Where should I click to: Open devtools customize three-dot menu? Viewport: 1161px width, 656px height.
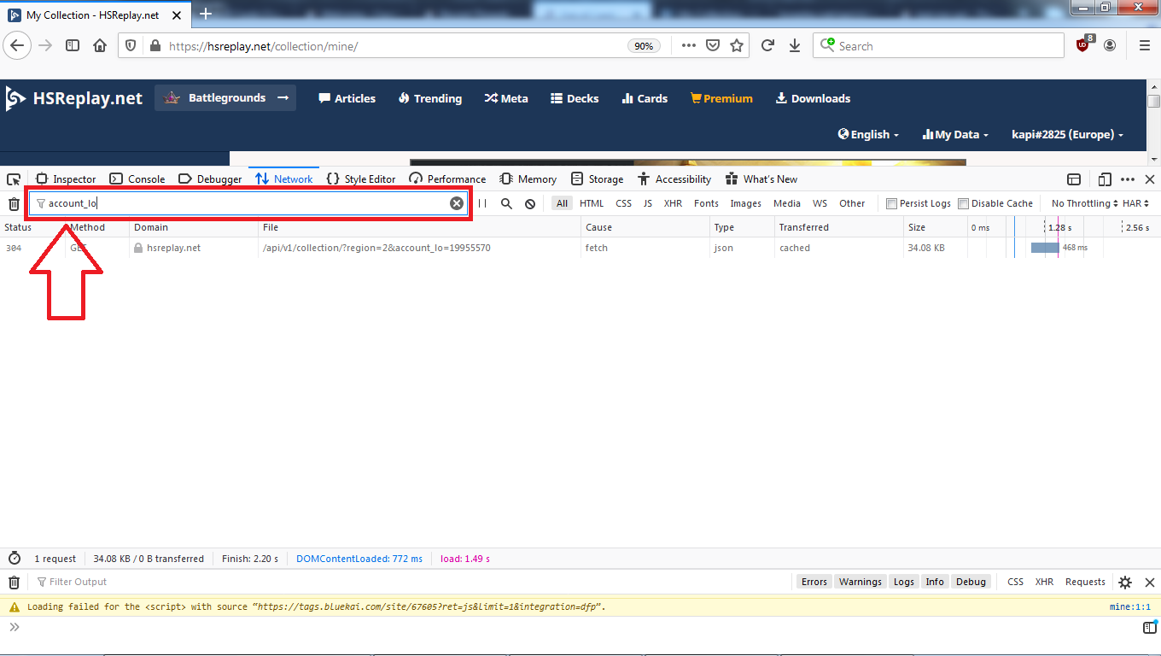click(x=1128, y=179)
